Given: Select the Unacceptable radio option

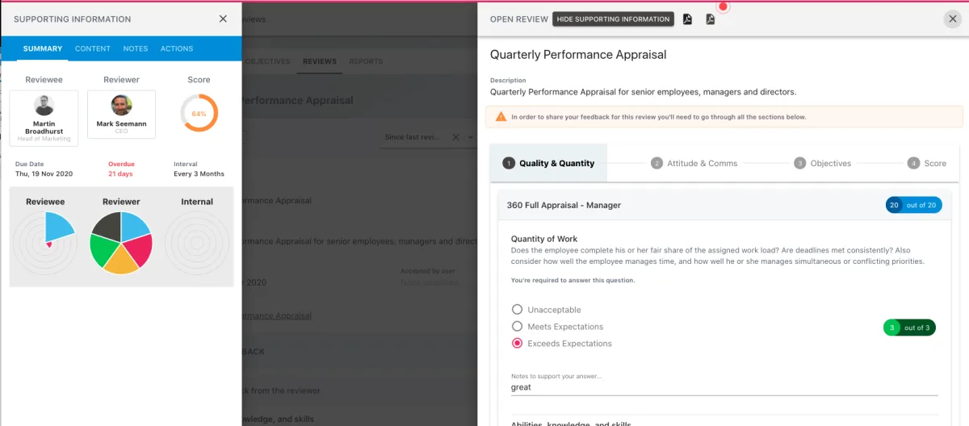Looking at the screenshot, I should coord(517,310).
